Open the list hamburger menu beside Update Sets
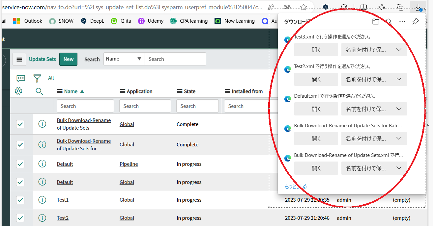The height and width of the screenshot is (226, 433). [x=19, y=59]
